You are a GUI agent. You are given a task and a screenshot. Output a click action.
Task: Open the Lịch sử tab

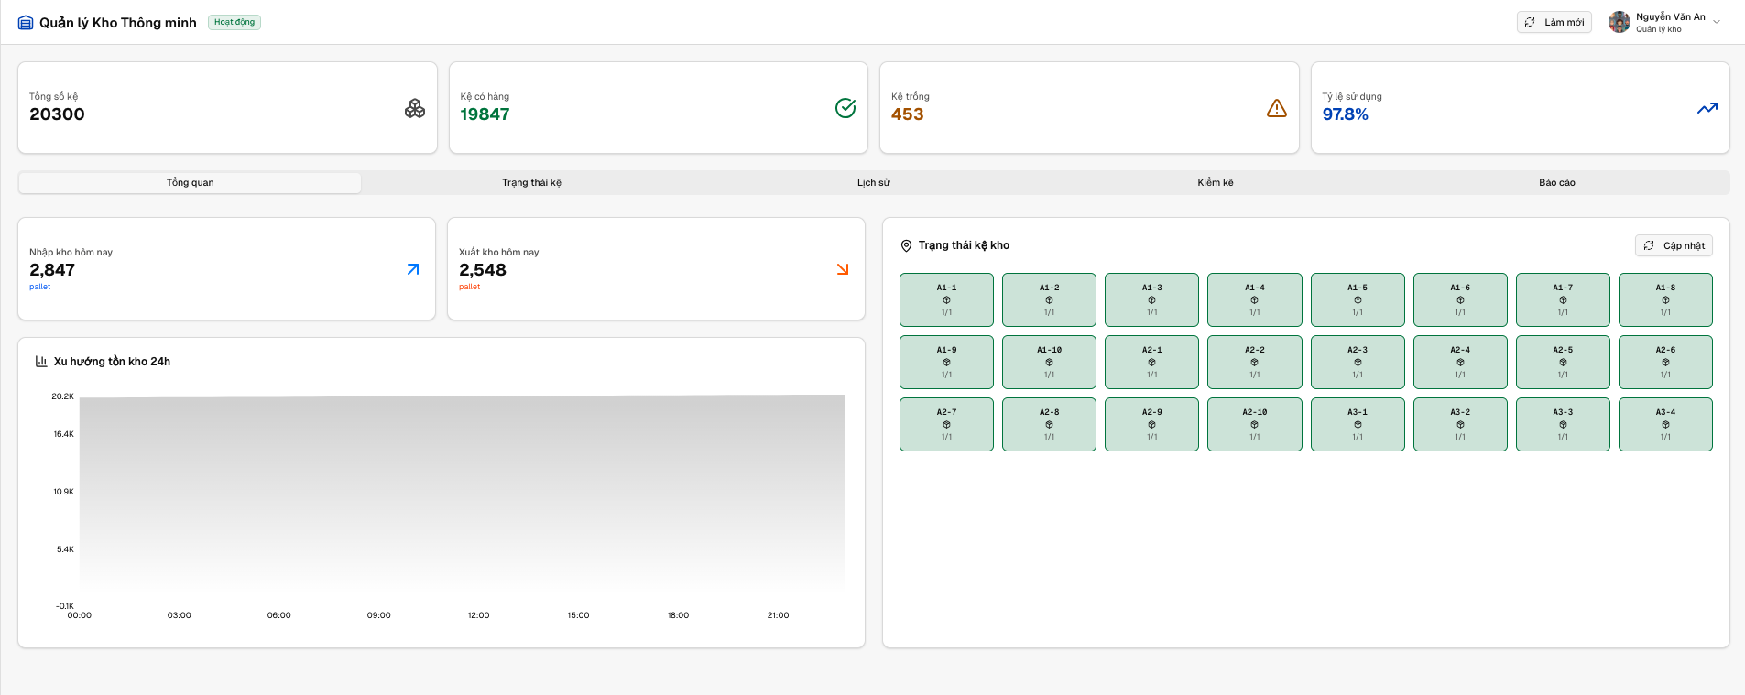tap(873, 183)
